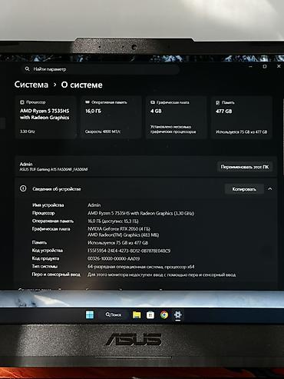Open taskbar 'Поиск' search box
Viewport: 284px width, 379px height.
point(114,314)
